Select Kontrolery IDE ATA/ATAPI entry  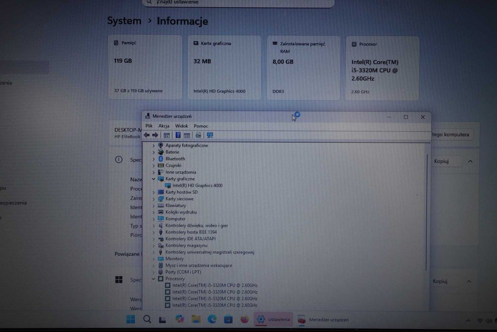click(190, 239)
